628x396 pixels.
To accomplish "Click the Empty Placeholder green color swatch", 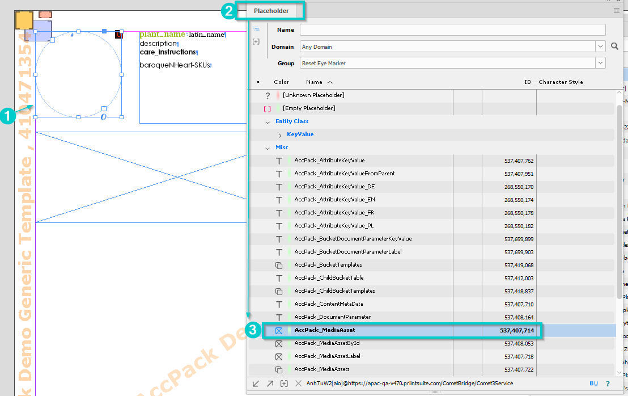I will [x=278, y=108].
